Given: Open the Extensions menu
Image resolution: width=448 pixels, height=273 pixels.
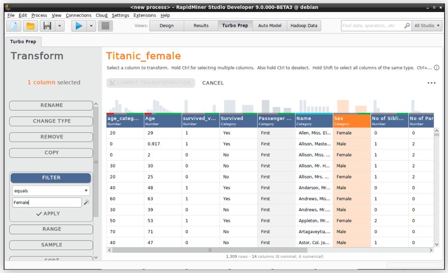Looking at the screenshot, I should click(145, 15).
